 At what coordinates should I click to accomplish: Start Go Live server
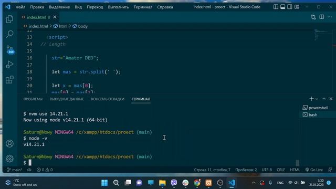point(314,170)
